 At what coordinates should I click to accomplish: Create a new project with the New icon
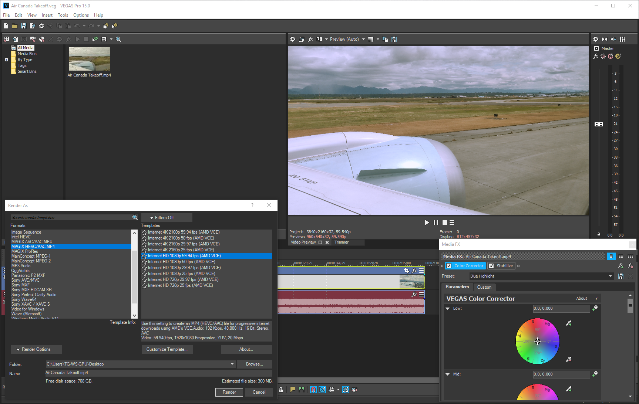(6, 26)
